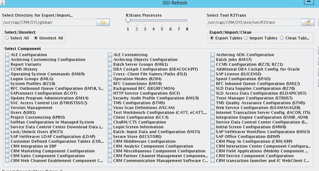Screen dimensions: 319x171
Task: Select the 'Select All' radio button
Action: point(7,38)
